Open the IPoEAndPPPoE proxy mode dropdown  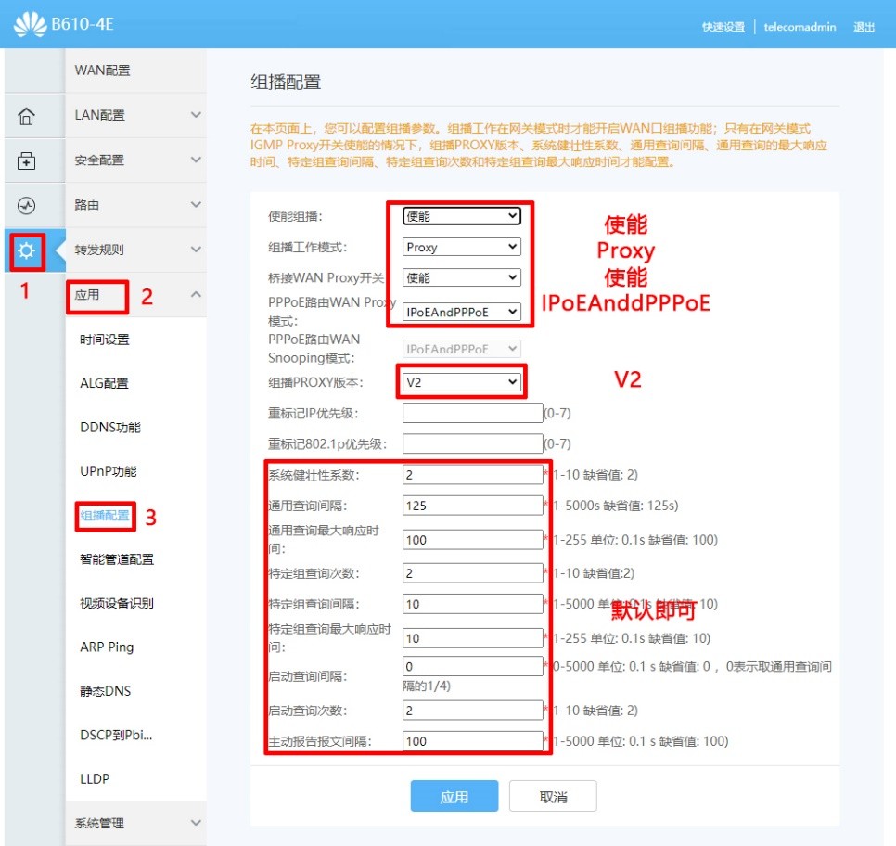(461, 312)
